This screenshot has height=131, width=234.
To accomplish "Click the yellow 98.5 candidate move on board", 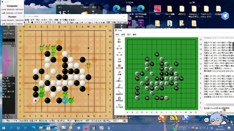I will (88, 65).
